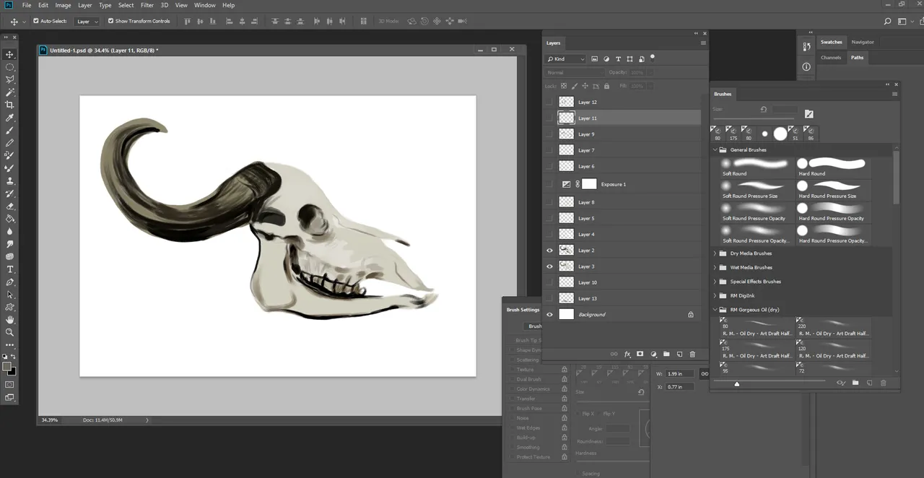The width and height of the screenshot is (924, 478).
Task: Open the Auto-Select Layer dropdown
Action: tap(87, 22)
